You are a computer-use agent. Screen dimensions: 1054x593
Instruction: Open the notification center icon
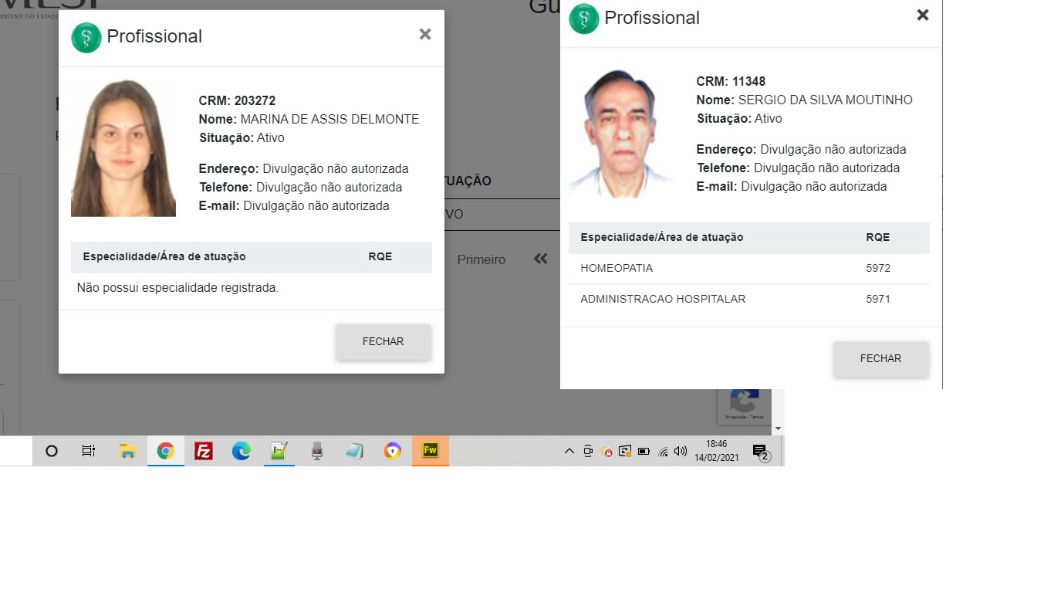(x=760, y=452)
